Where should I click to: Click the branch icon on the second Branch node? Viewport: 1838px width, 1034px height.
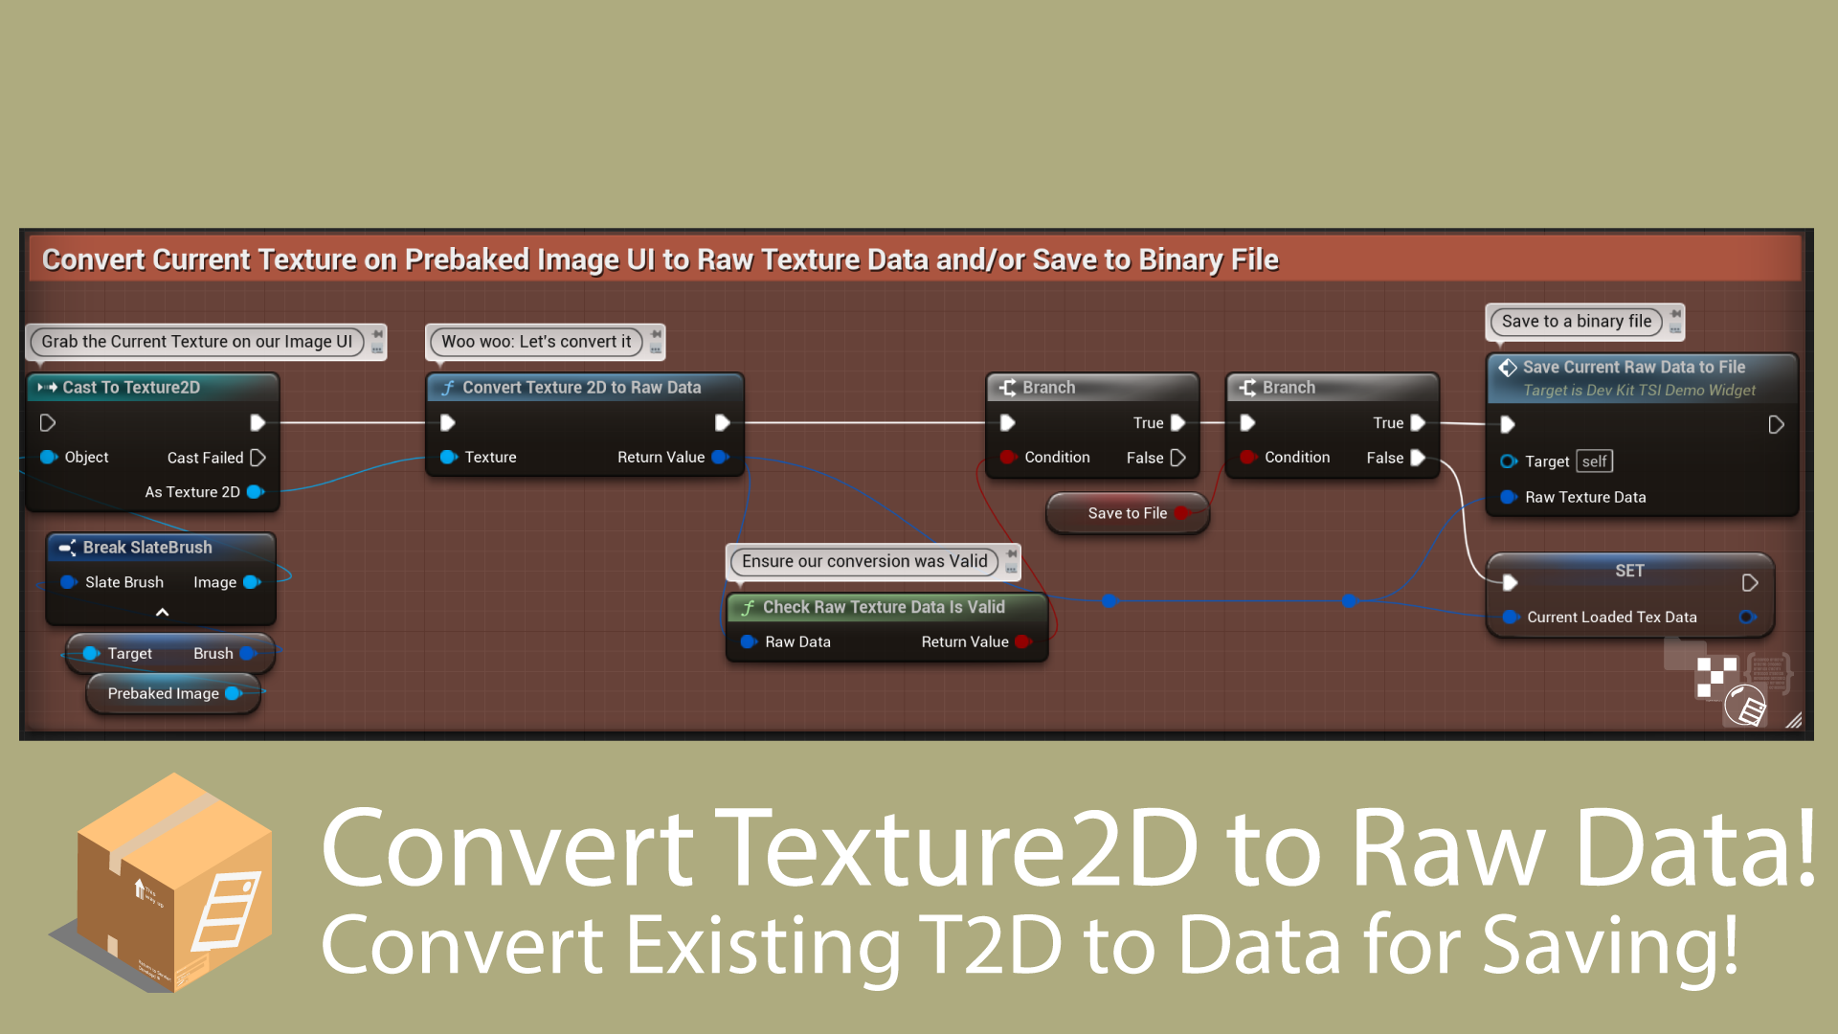[x=1248, y=387]
